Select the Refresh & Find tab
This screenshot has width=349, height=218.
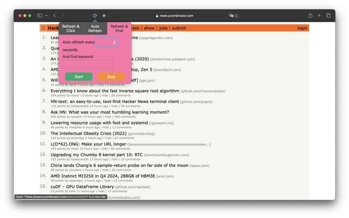[x=119, y=29]
